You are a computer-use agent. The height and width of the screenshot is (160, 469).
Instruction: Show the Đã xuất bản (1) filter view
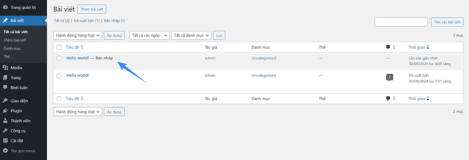coord(87,20)
